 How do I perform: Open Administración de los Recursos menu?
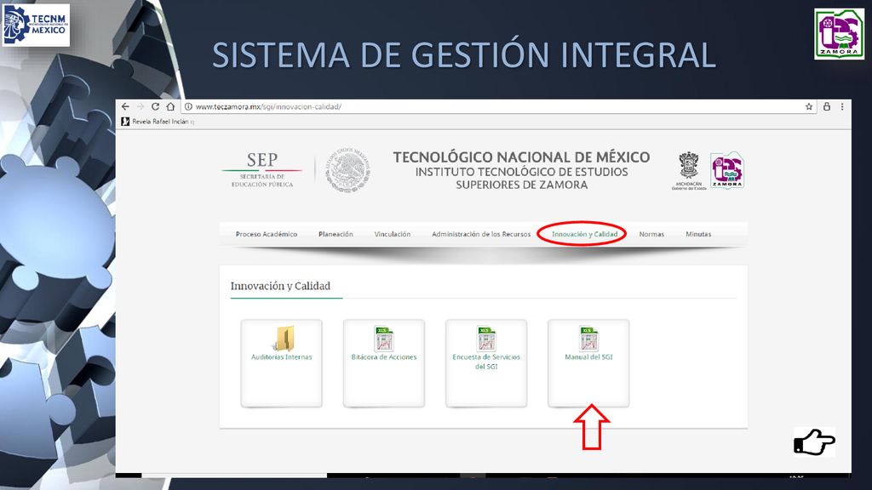481,235
